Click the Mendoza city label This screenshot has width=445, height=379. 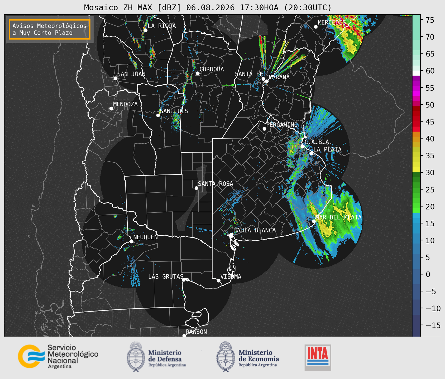coord(125,104)
